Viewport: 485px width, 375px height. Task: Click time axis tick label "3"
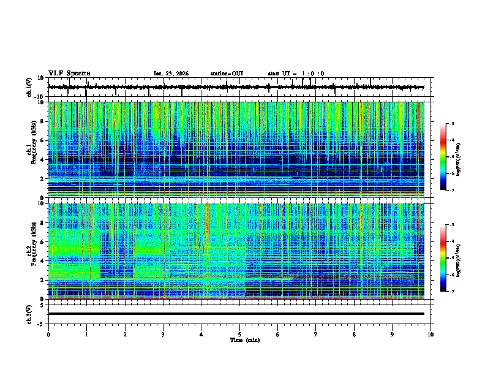pyautogui.click(x=163, y=335)
